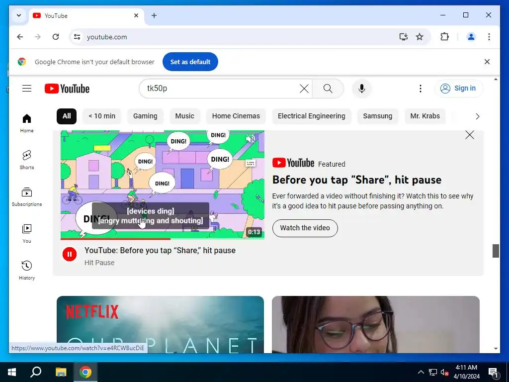Viewport: 509px width, 382px height.
Task: Clear the search box text
Action: (x=304, y=89)
